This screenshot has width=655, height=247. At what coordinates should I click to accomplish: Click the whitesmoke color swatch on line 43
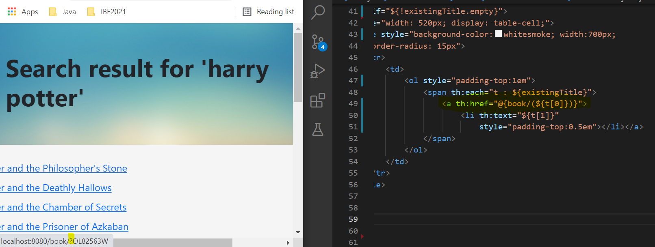[x=498, y=34]
